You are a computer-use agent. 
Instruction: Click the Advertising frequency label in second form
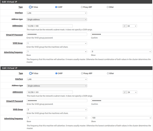[13, 119]
